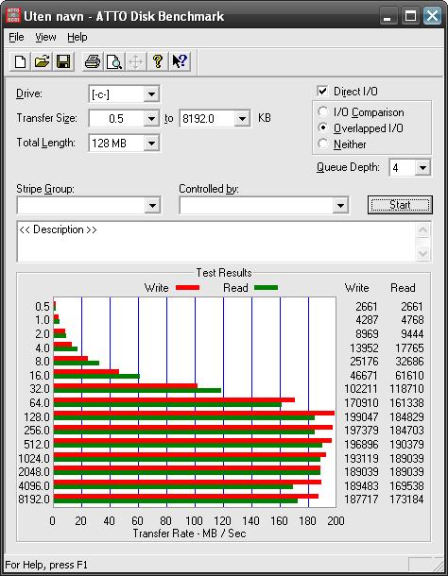Click the greyed-out move arrows toolbar icon

136,61
